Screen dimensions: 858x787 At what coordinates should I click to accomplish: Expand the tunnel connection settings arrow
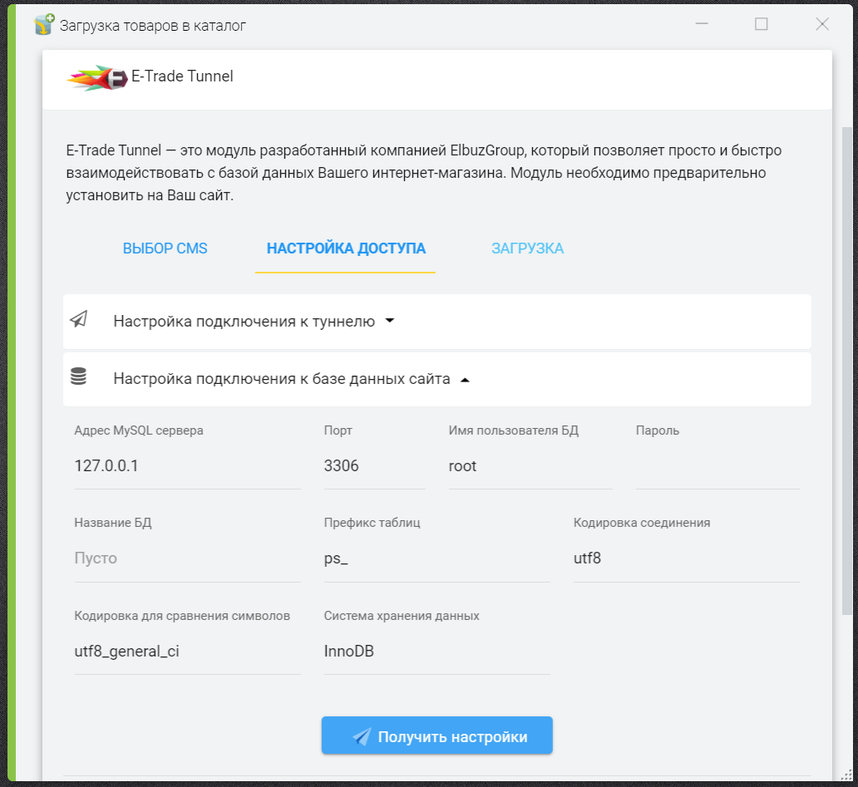tap(389, 322)
